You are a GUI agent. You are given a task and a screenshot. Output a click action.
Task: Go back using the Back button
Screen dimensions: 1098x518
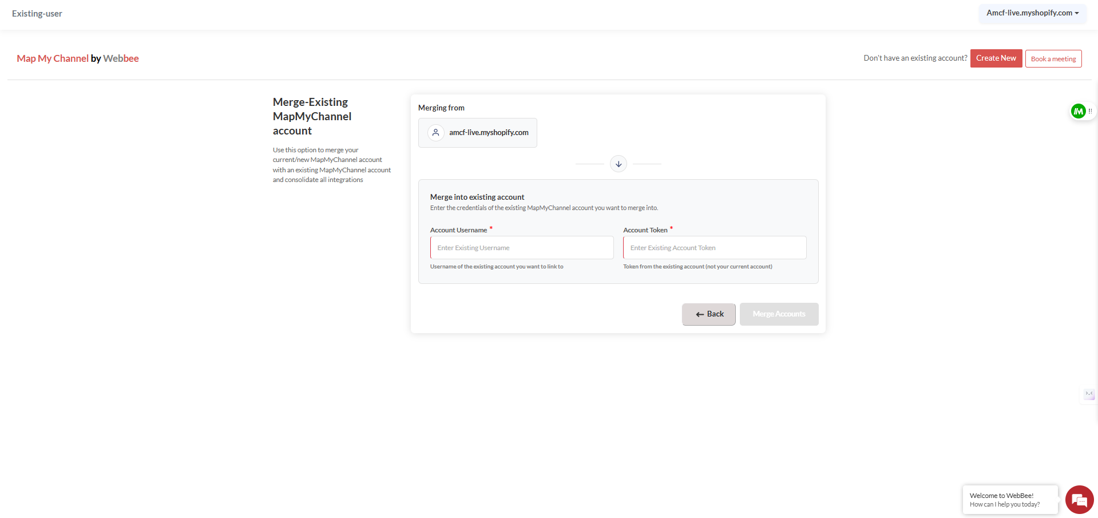point(708,314)
